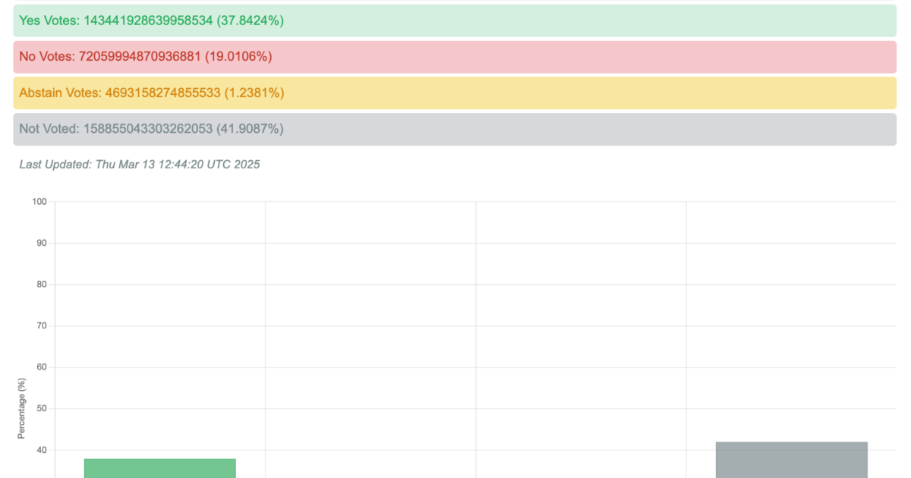
Task: Click the No Votes result banner
Action: click(x=455, y=57)
